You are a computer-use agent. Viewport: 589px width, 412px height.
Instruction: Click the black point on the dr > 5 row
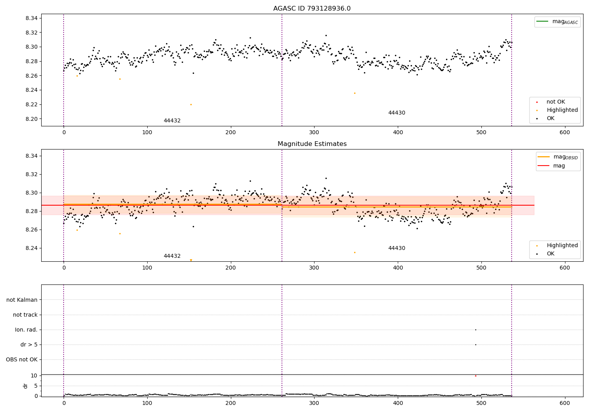(476, 345)
